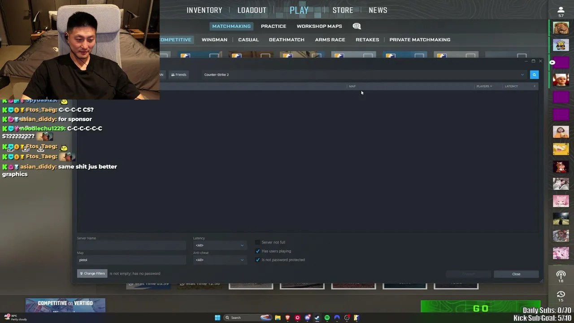Click the red circular app icon in taskbar
The height and width of the screenshot is (323, 574).
pyautogui.click(x=297, y=318)
